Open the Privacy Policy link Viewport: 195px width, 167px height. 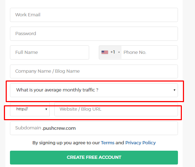click(x=141, y=143)
